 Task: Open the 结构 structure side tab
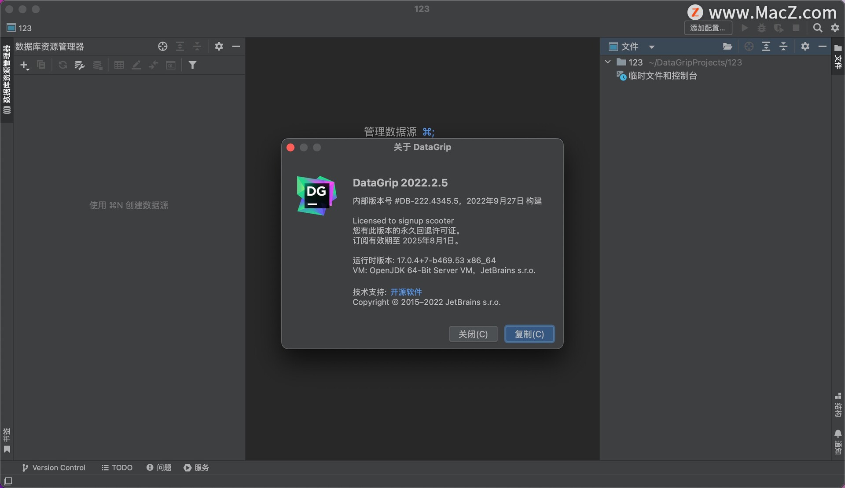[838, 405]
